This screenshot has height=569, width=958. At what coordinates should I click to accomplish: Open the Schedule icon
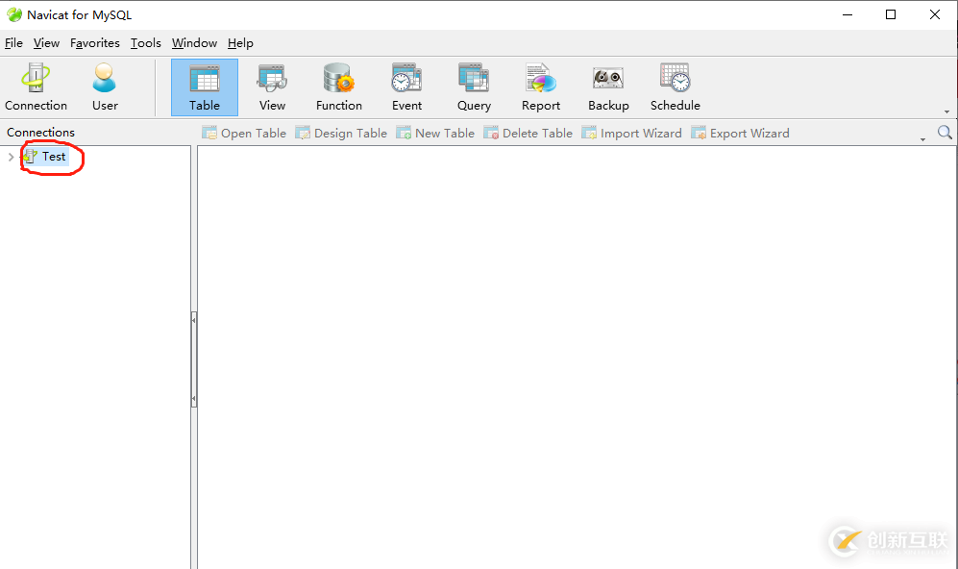coord(676,87)
